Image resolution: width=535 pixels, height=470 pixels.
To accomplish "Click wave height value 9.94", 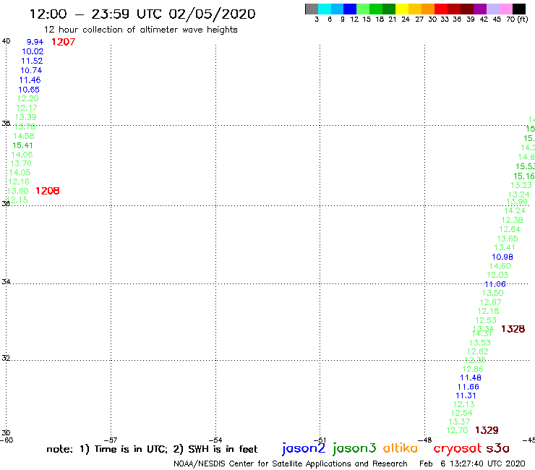I will coord(35,42).
